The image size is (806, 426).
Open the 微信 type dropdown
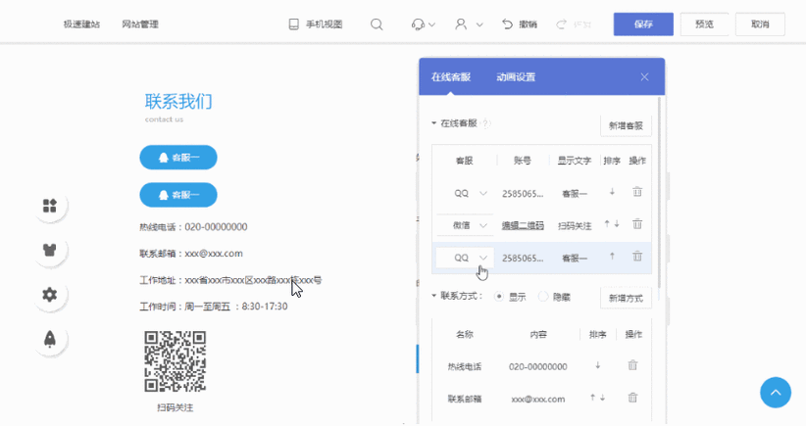click(x=465, y=225)
